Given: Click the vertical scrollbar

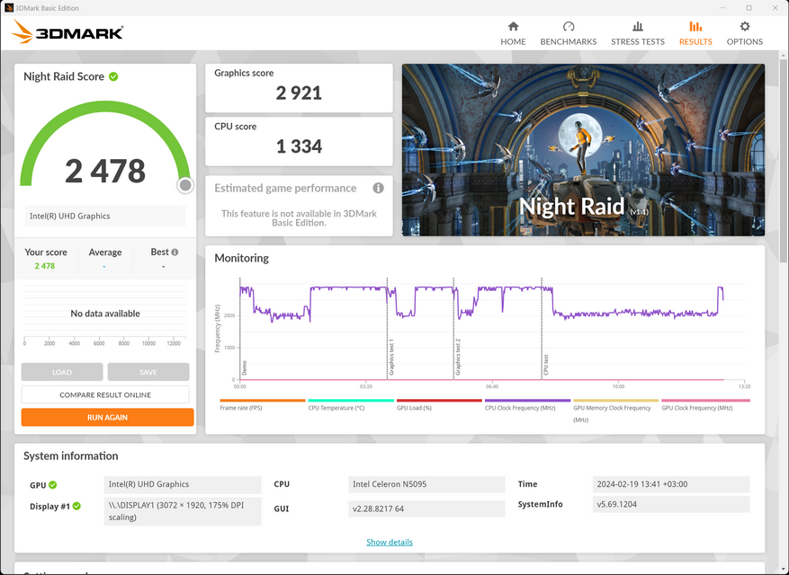Looking at the screenshot, I should point(784,161).
